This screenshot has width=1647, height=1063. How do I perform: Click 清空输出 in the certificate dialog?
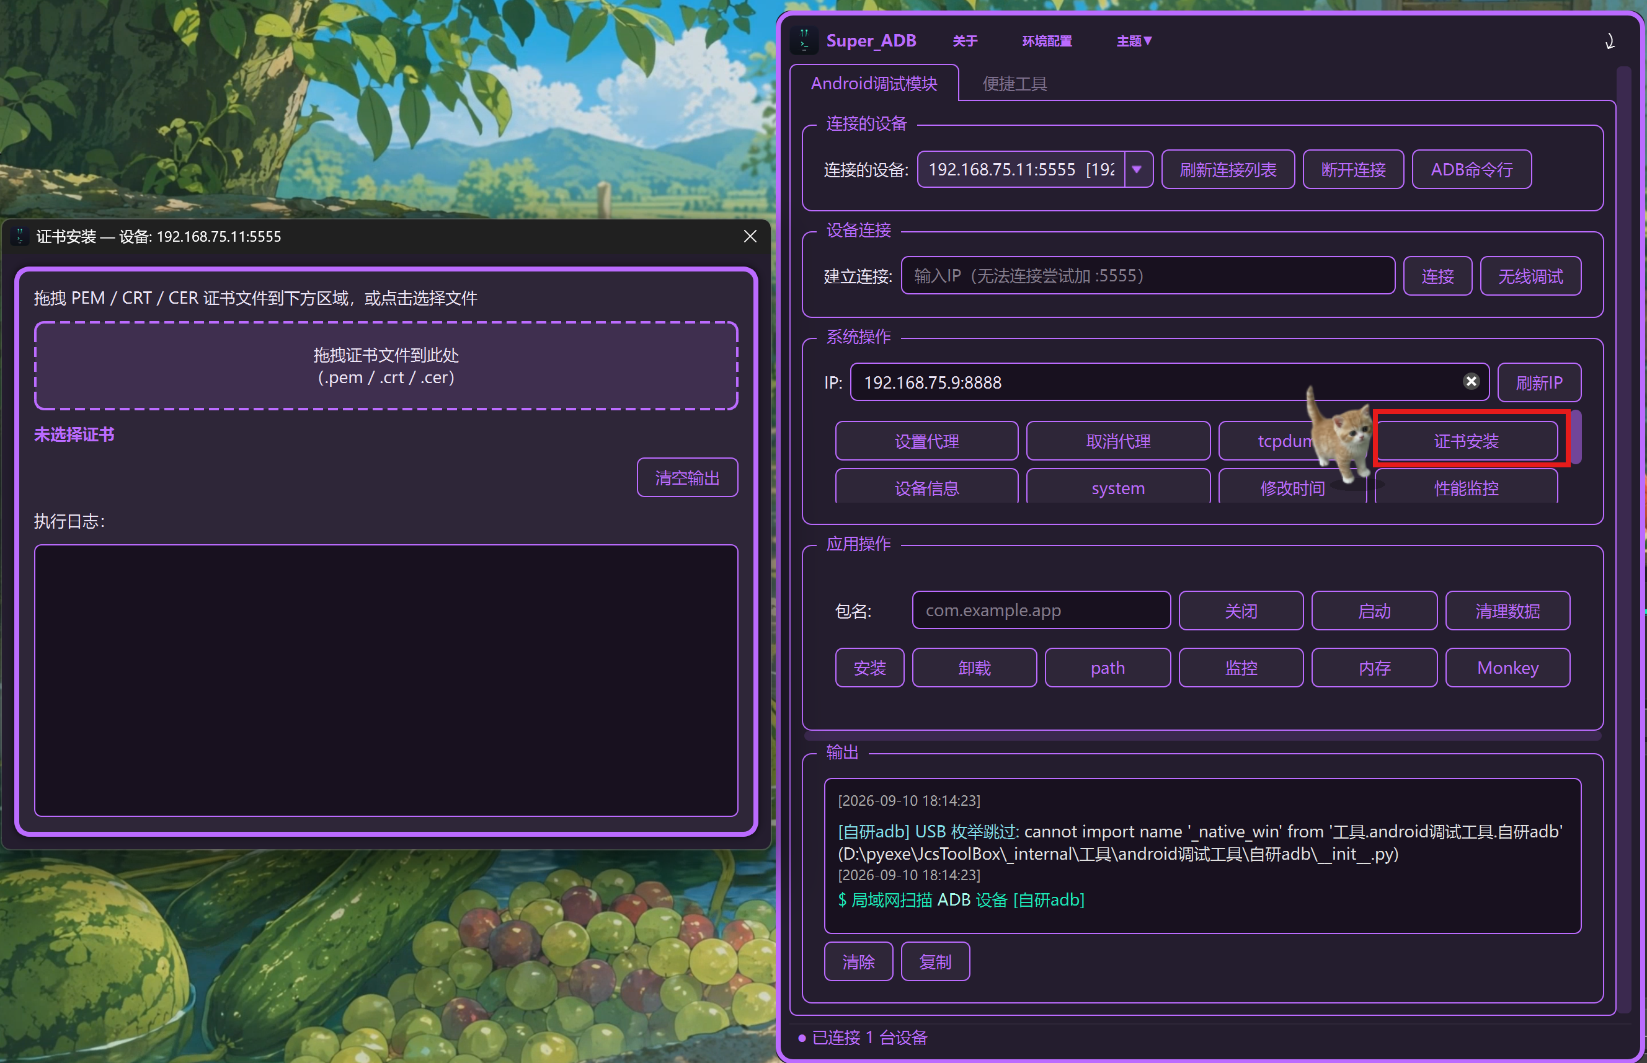687,478
